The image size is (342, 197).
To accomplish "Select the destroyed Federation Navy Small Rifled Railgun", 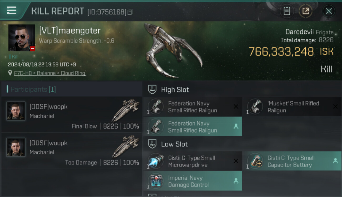I will pyautogui.click(x=193, y=107).
